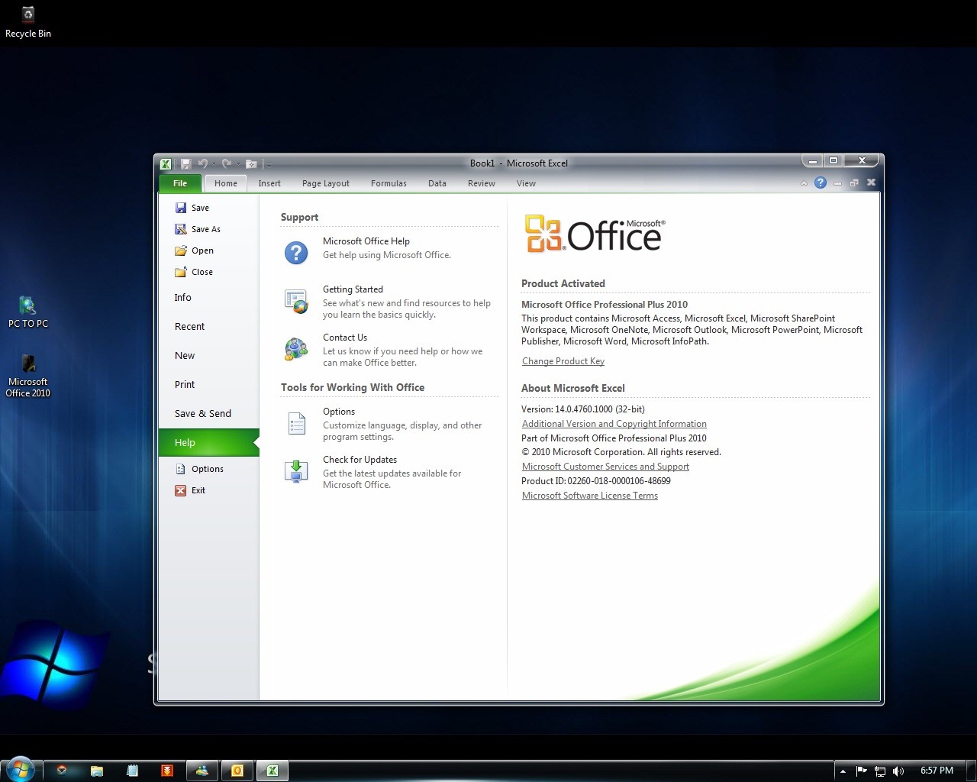Screen dimensions: 977x782
Task: Open Customize Quick Access Toolbar dropdown
Action: [x=269, y=164]
